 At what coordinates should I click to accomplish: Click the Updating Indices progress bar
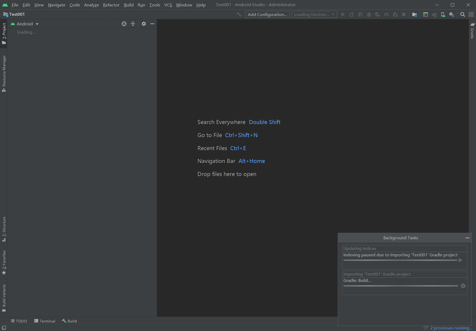400,260
